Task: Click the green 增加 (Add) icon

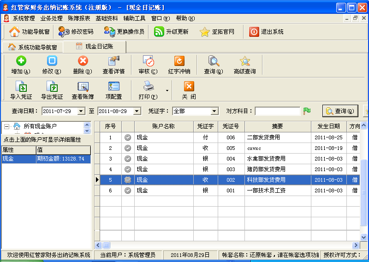Action: pos(21,61)
